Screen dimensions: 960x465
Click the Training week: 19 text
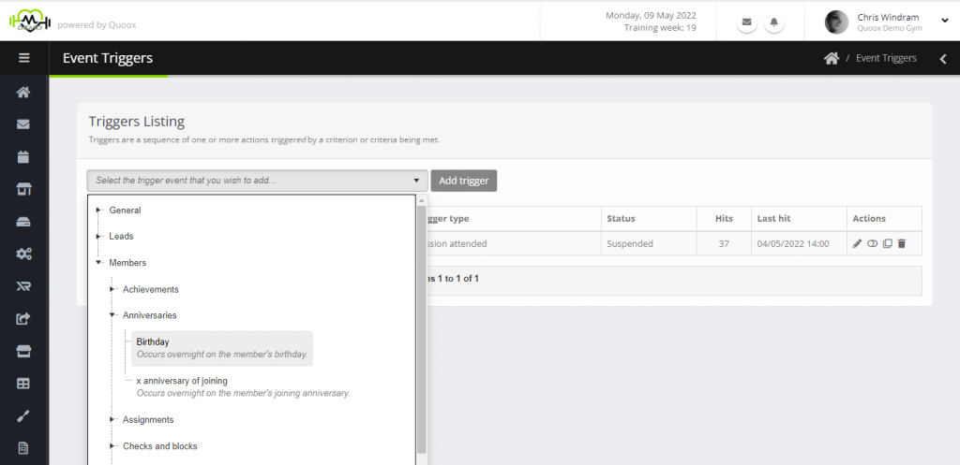tap(660, 27)
